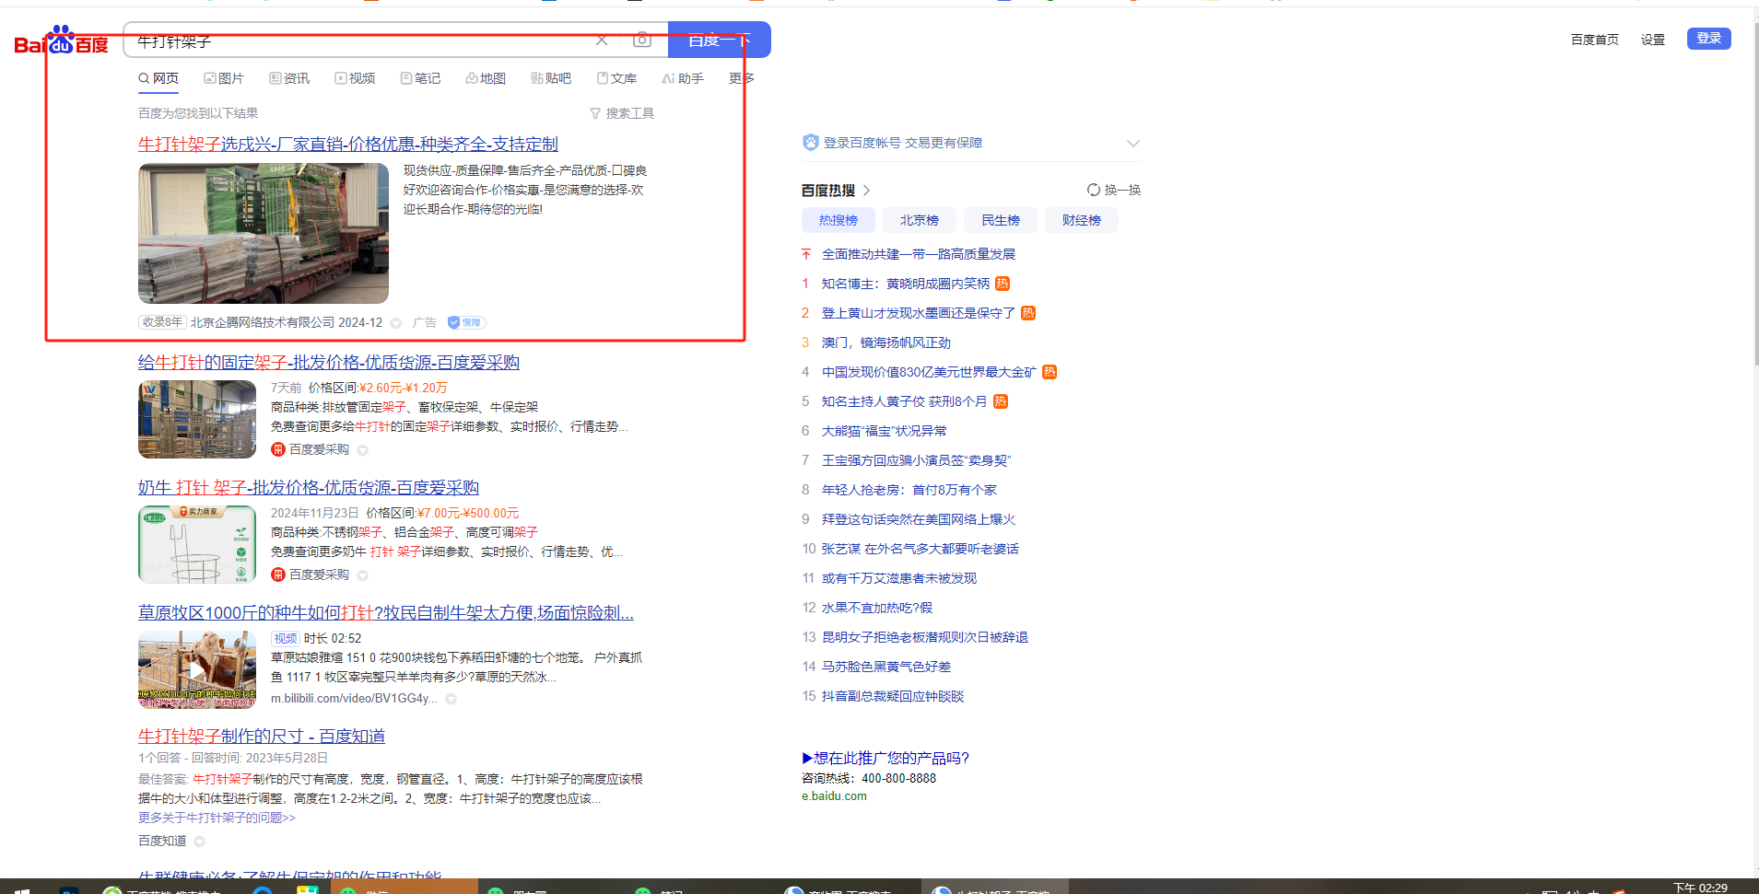1759x894 pixels.
Task: Click the shield icon beside 登录百度帐号
Action: click(810, 143)
